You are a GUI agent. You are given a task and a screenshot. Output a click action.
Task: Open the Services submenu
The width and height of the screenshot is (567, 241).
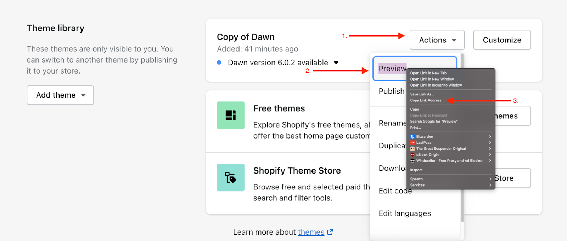(450, 185)
